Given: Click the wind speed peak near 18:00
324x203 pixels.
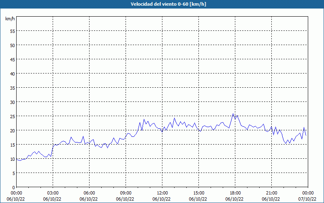Looking at the screenshot, I should pos(233,114).
